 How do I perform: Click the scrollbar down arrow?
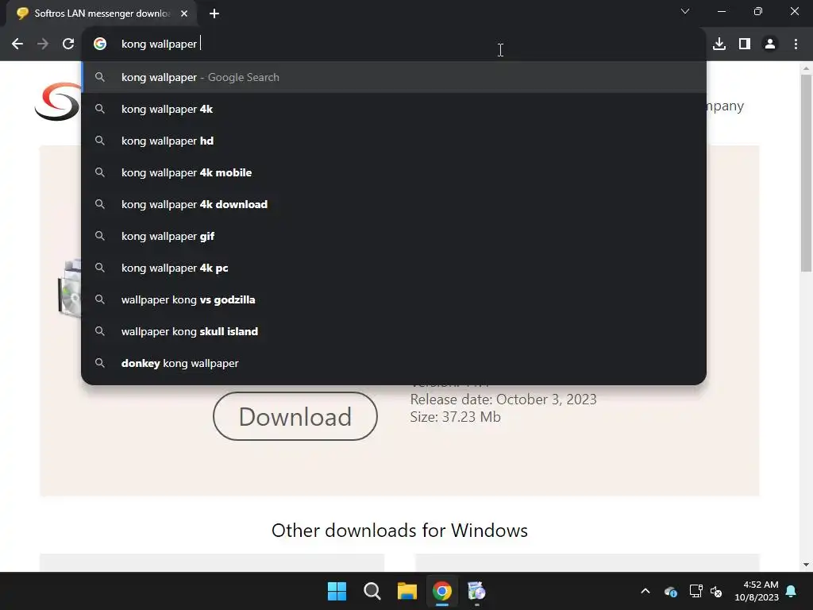(x=806, y=565)
